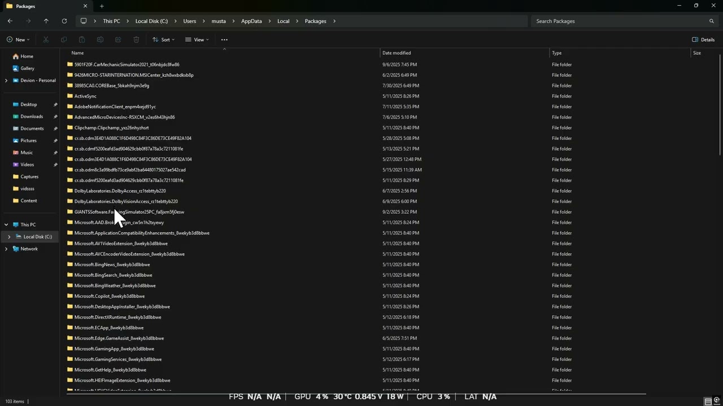Select the ActiveSync folder
Image resolution: width=723 pixels, height=406 pixels.
[85, 96]
